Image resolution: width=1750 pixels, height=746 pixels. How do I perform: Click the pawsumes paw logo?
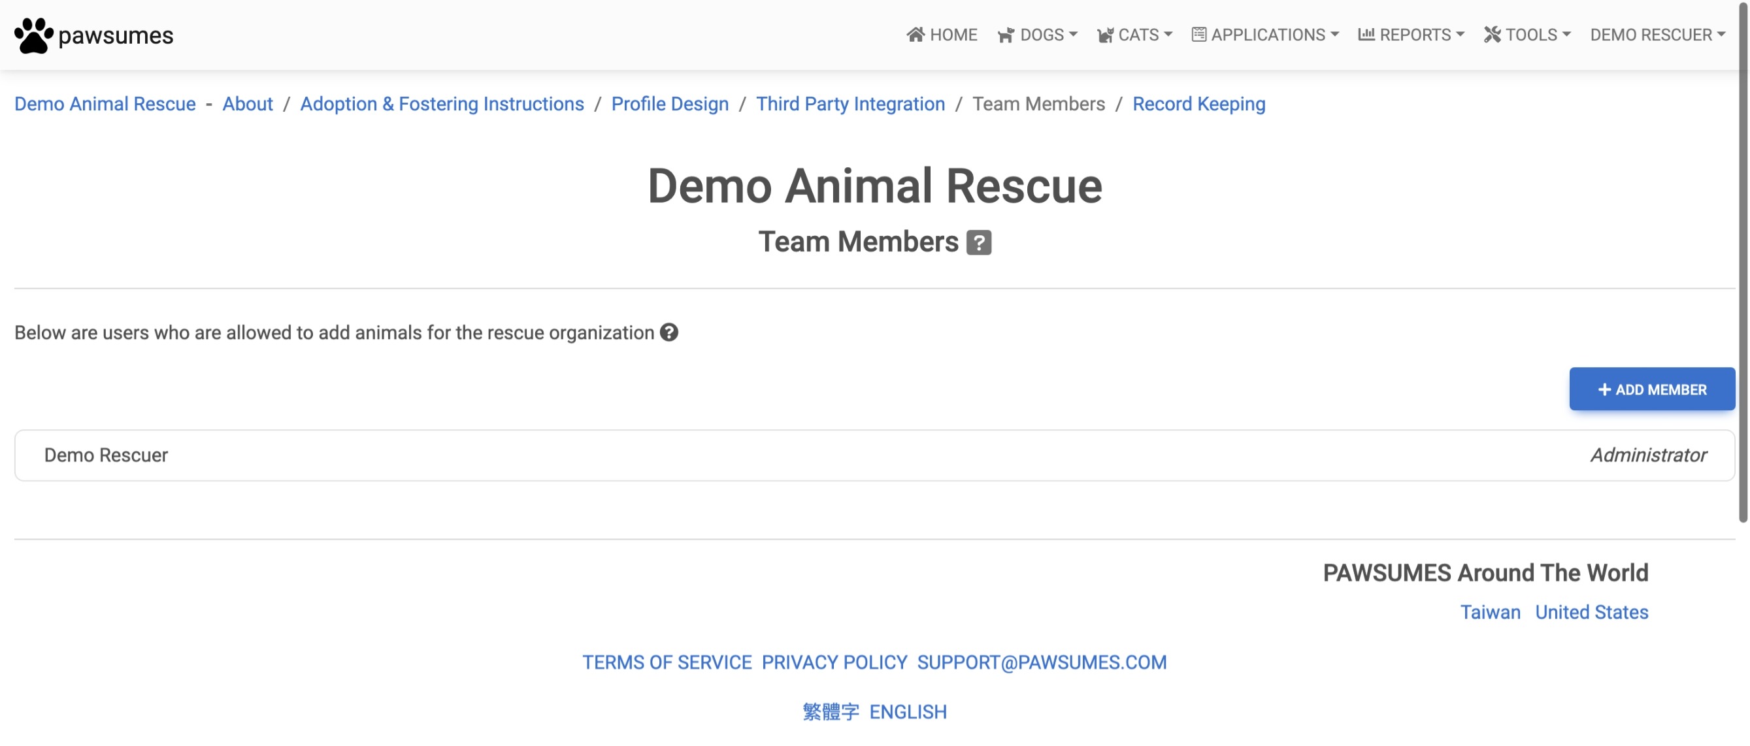34,35
